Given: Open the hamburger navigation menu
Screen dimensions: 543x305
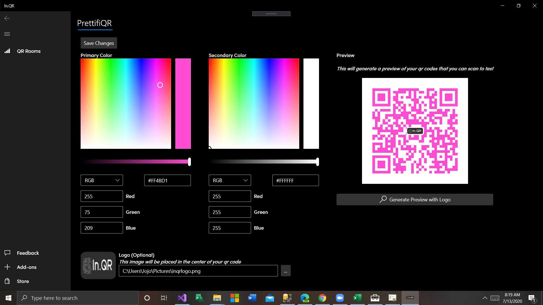Looking at the screenshot, I should click(x=7, y=34).
